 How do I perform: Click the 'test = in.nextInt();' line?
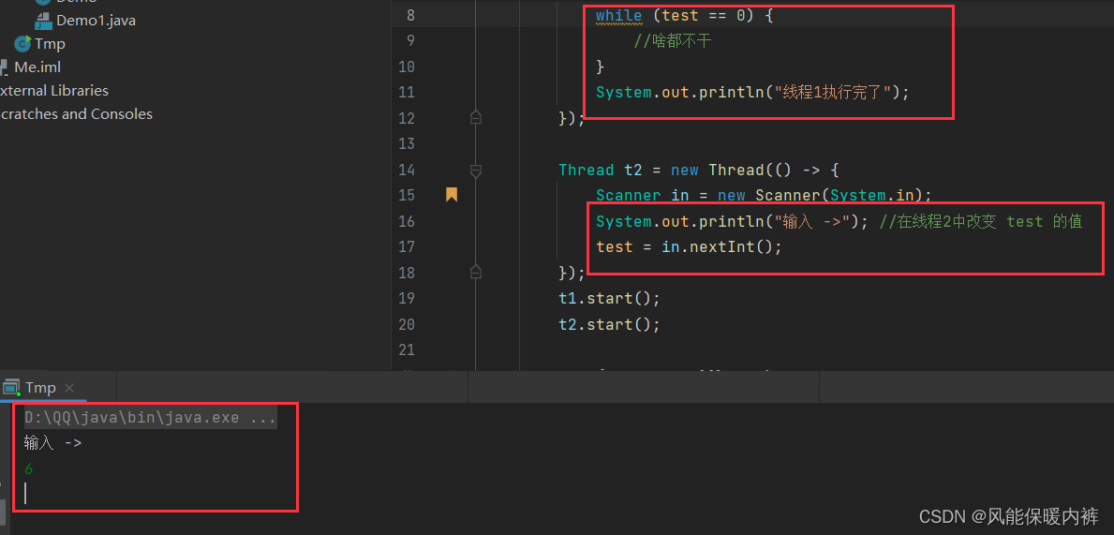click(x=689, y=247)
